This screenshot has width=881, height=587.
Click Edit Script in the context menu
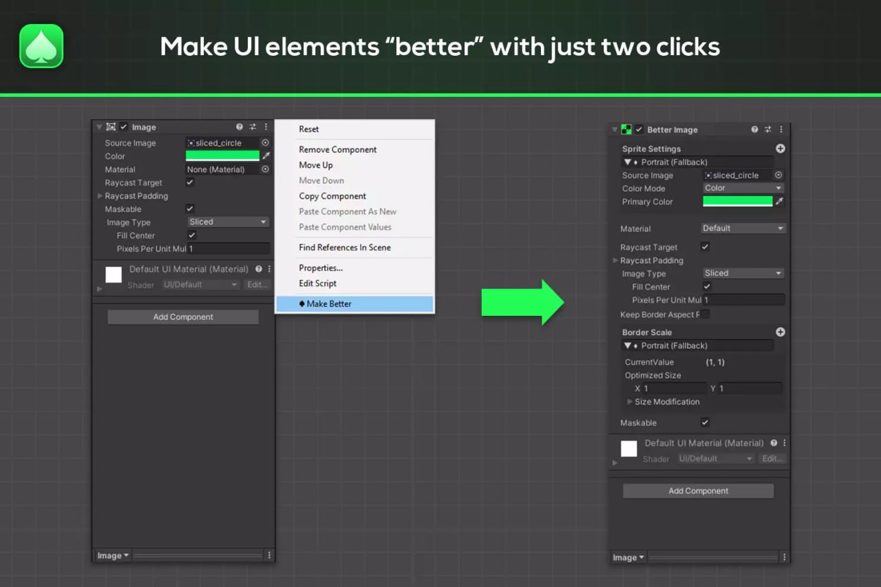click(317, 284)
